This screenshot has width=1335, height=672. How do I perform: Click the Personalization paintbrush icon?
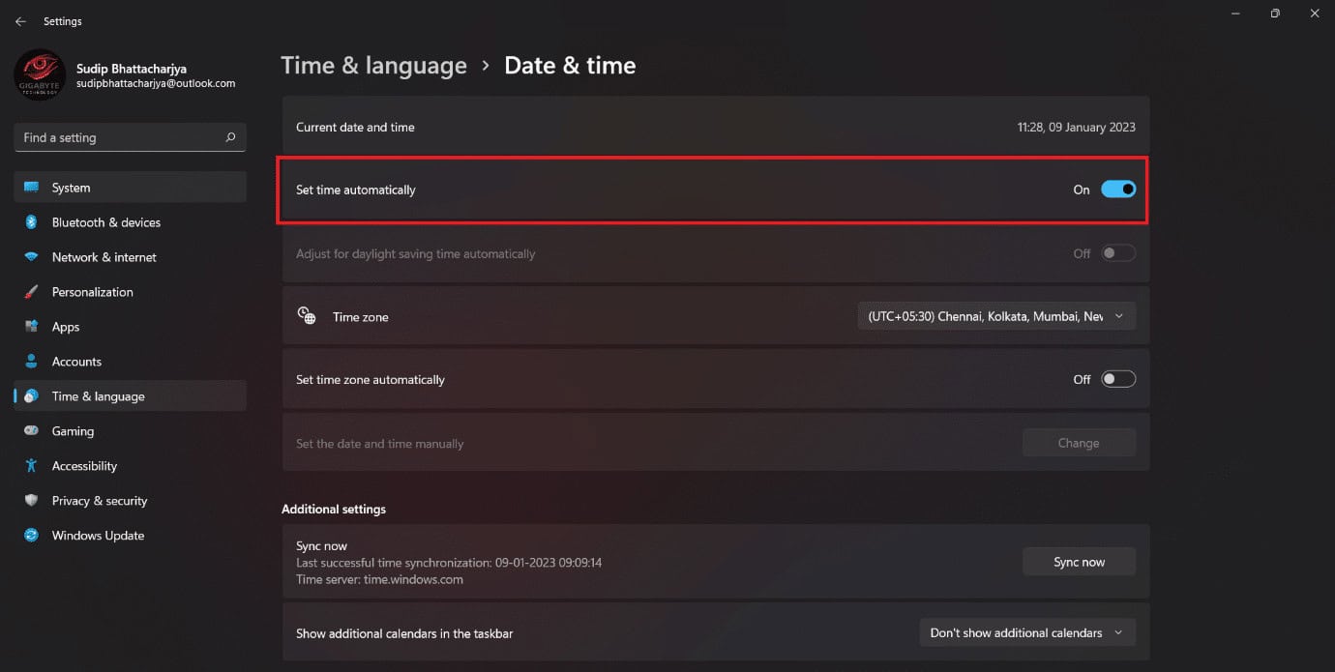(x=32, y=292)
